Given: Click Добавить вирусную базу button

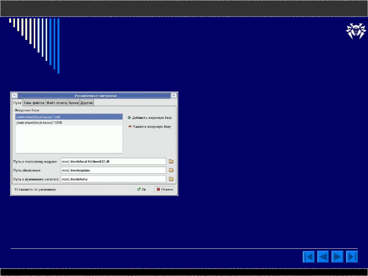Looking at the screenshot, I should [x=150, y=118].
